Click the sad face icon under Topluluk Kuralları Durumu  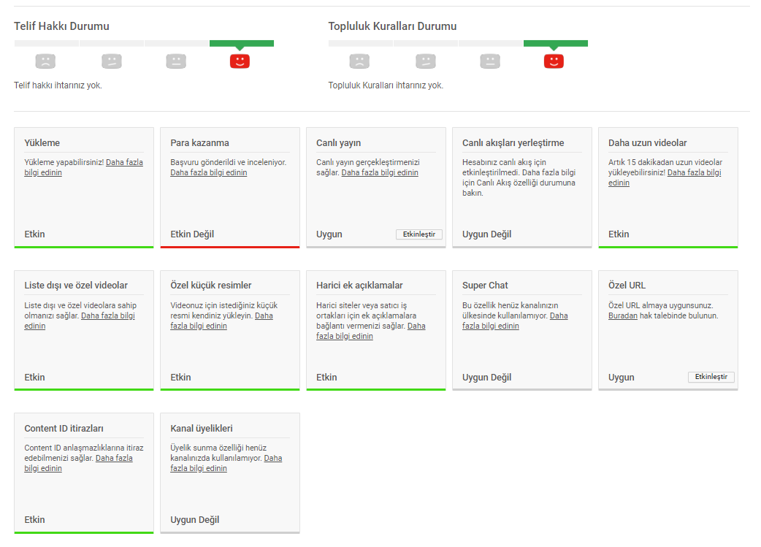(x=359, y=61)
